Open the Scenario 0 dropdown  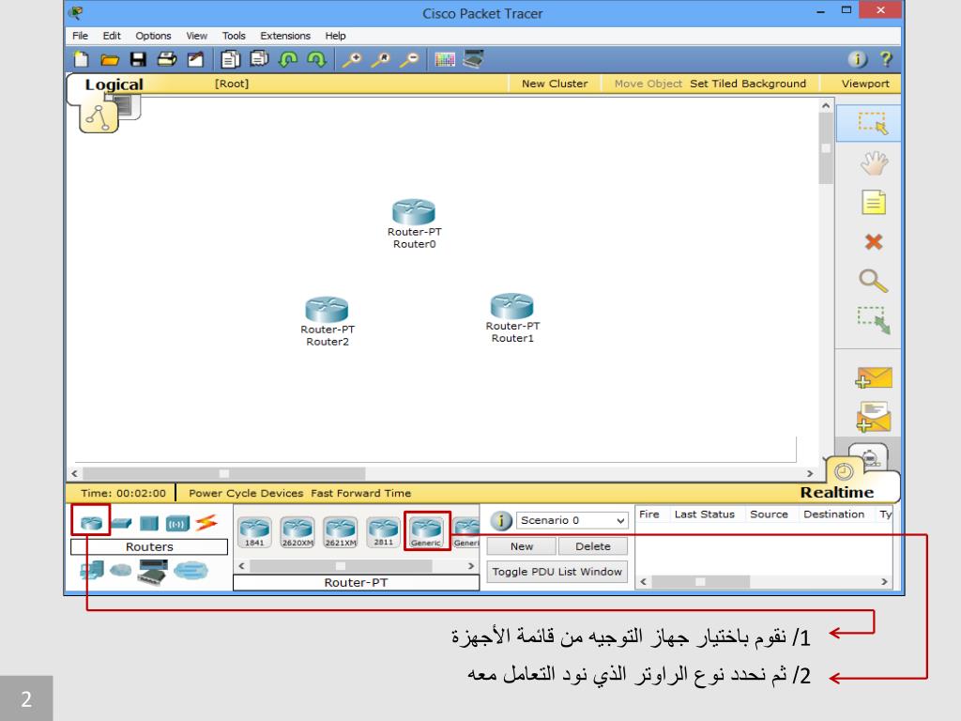pos(572,520)
